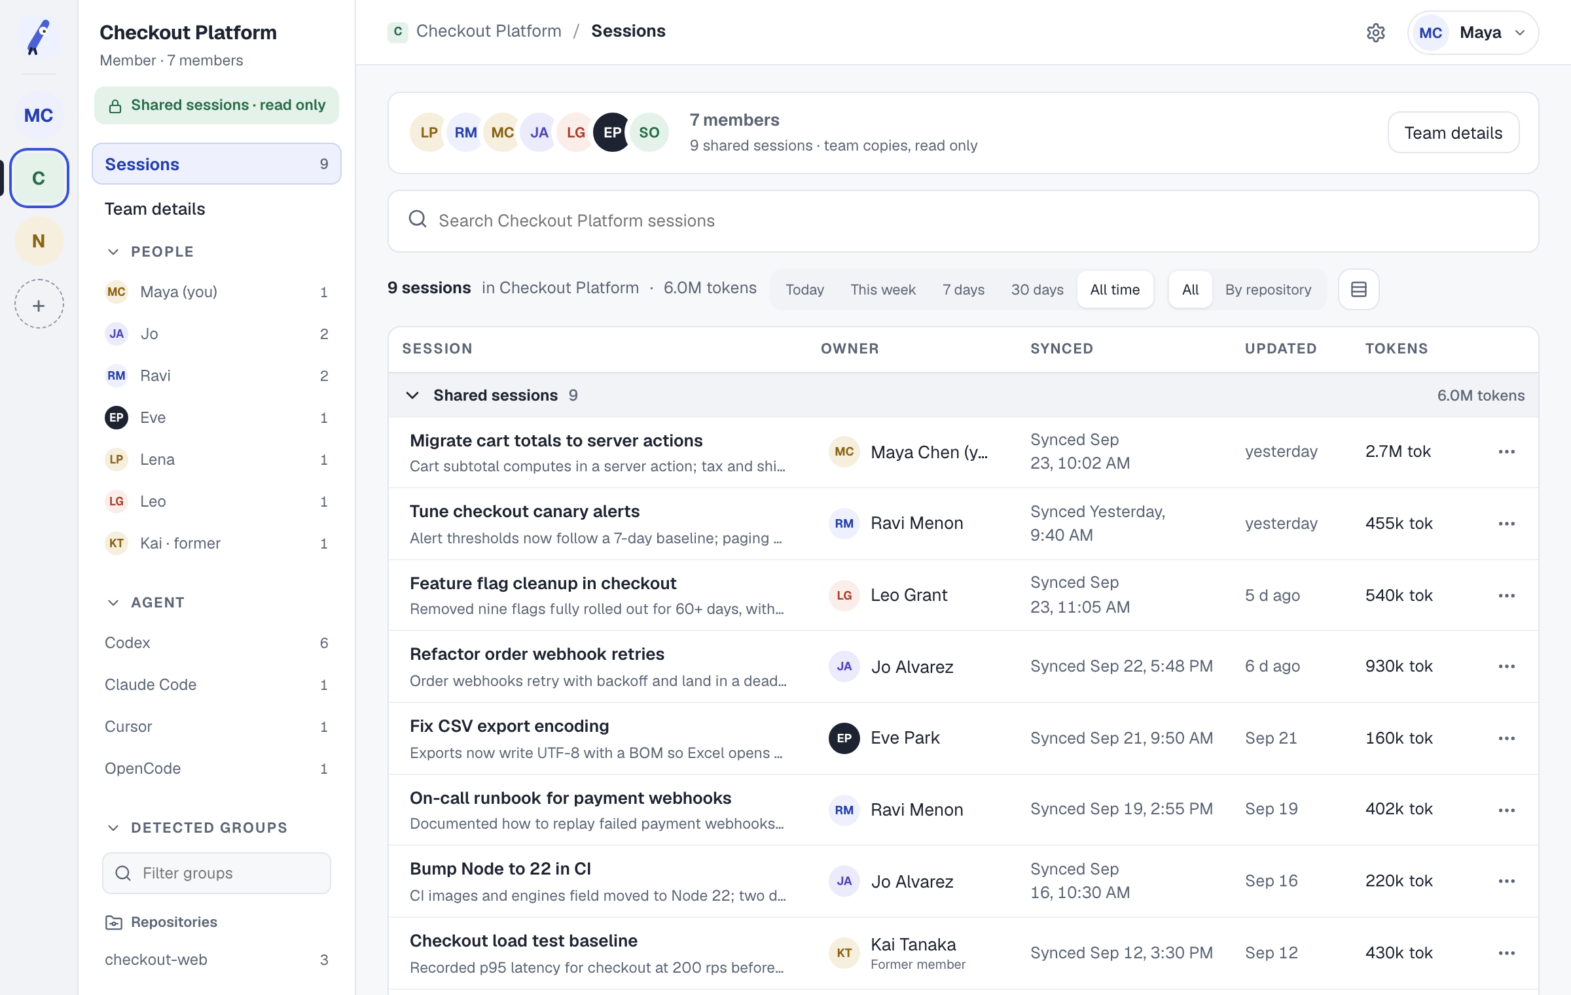Click Checkout Platform breadcrumb link
The image size is (1571, 995).
488,31
